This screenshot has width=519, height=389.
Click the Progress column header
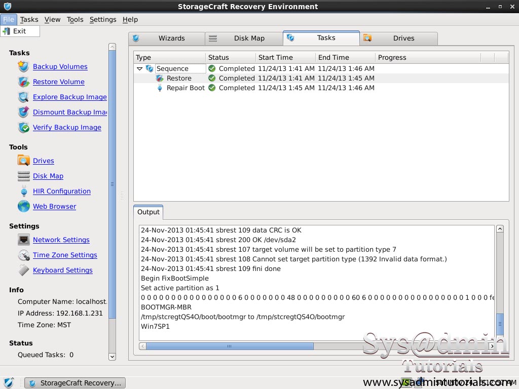click(x=428, y=58)
